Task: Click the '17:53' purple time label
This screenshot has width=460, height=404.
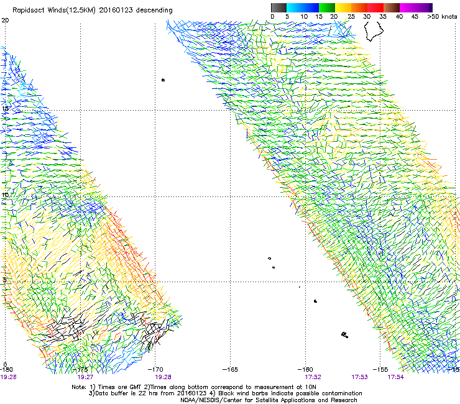Action: point(360,377)
